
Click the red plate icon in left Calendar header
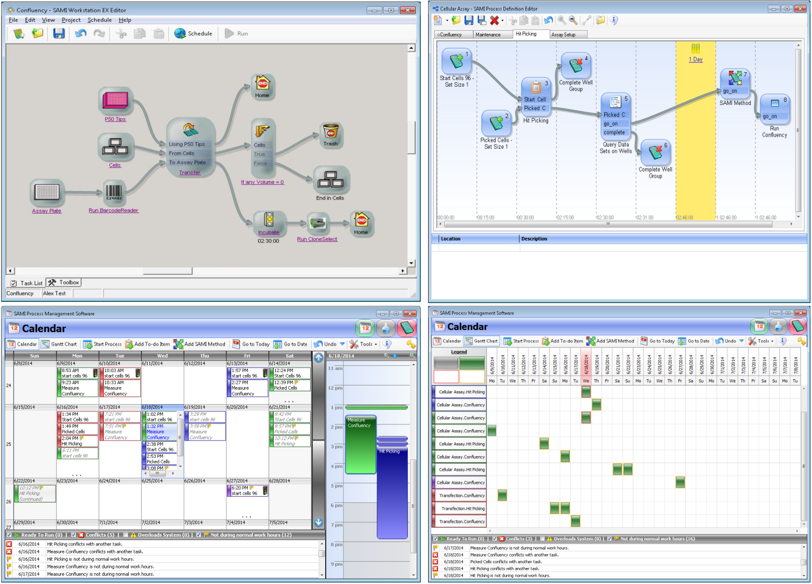[x=407, y=328]
